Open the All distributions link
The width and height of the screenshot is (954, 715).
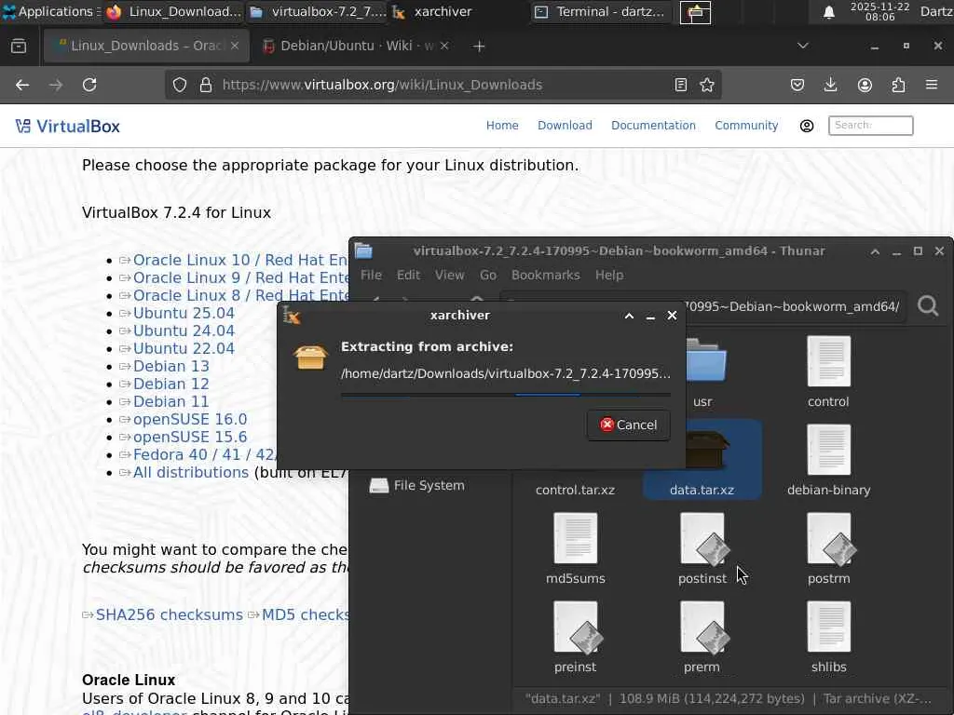pos(191,472)
